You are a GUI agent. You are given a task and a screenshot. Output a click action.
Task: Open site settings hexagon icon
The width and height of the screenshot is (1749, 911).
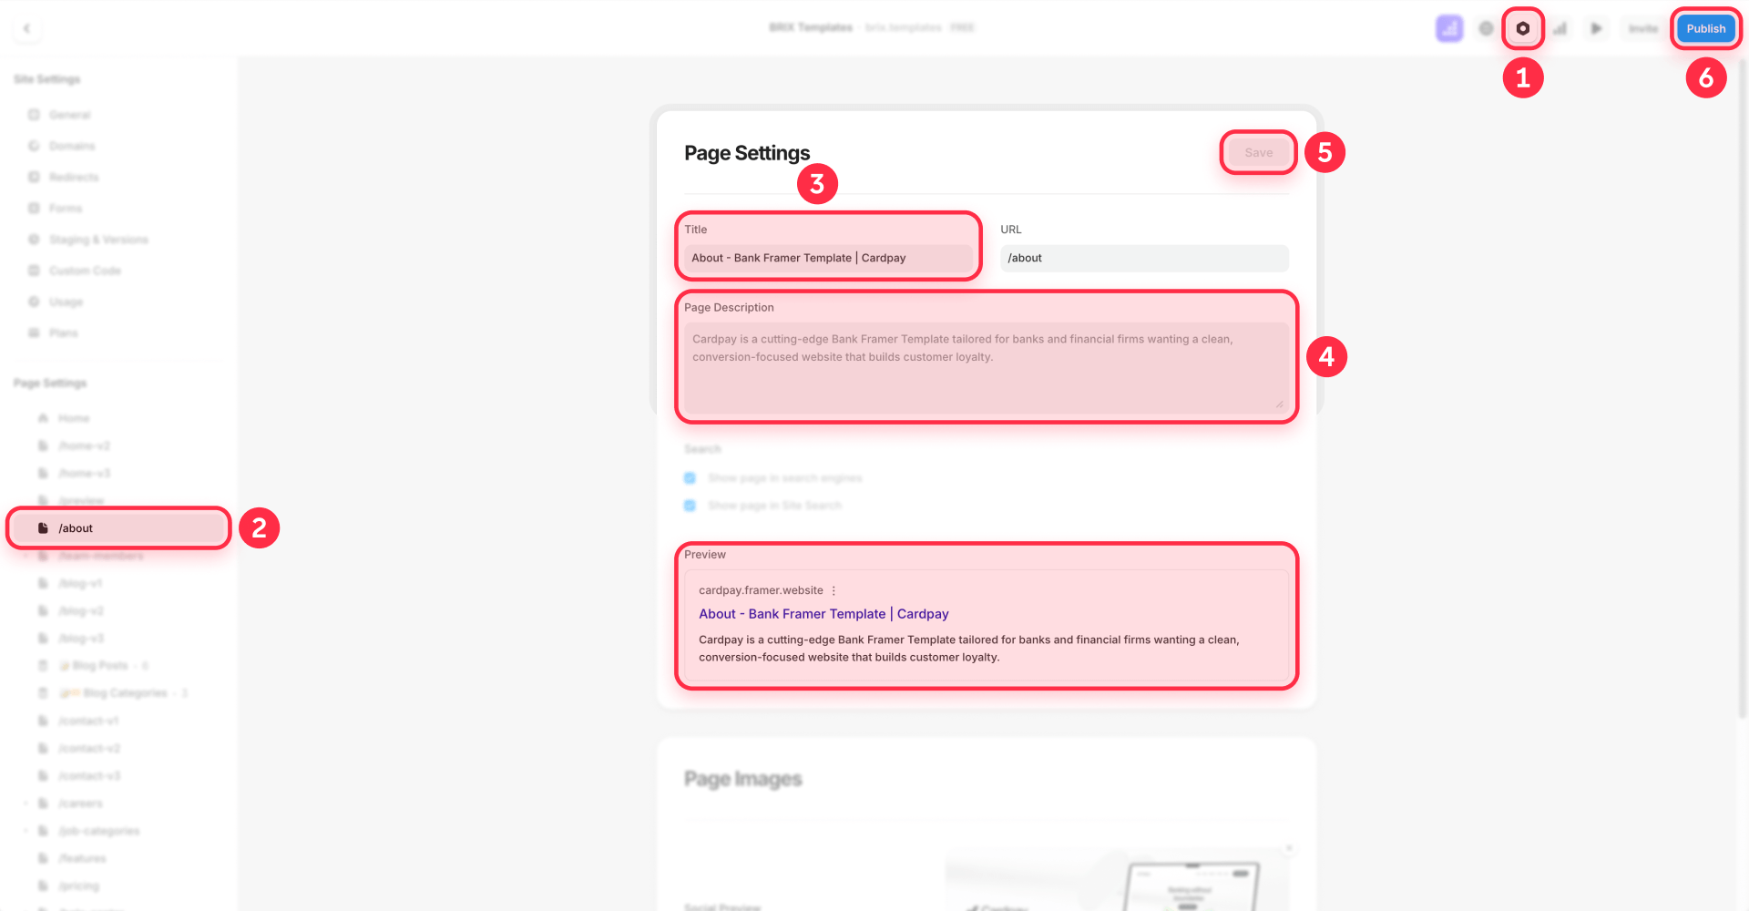tap(1522, 28)
